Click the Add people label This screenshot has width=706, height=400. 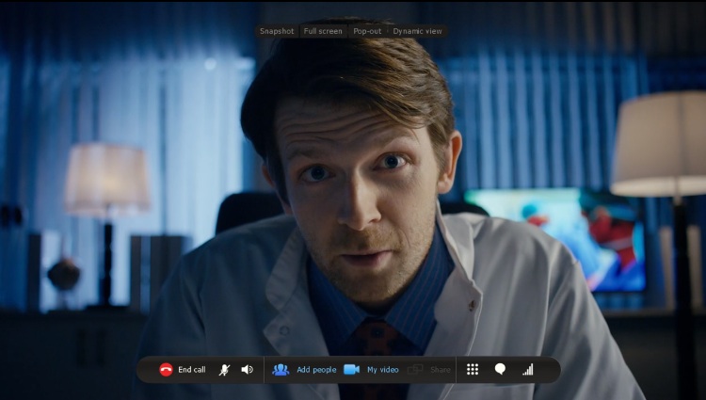(x=316, y=369)
